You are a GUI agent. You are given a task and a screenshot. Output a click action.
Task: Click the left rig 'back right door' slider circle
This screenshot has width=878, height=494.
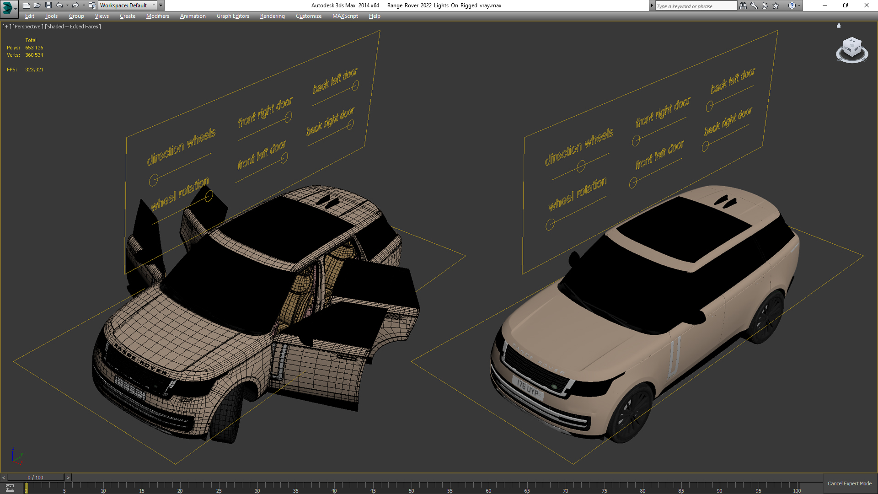point(350,125)
